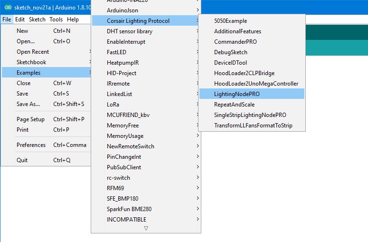Open MemoryUsage examples submenu
This screenshot has height=242, width=368.
[146, 136]
